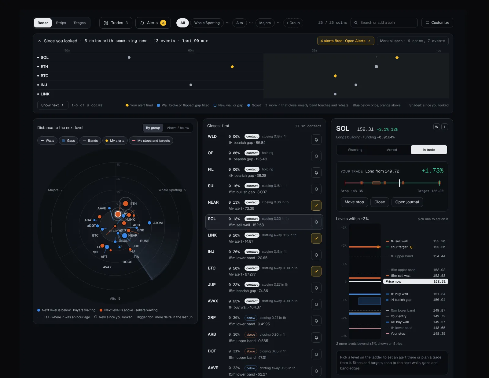Click the bell icon for ARB row
489x378 pixels.
point(316,337)
